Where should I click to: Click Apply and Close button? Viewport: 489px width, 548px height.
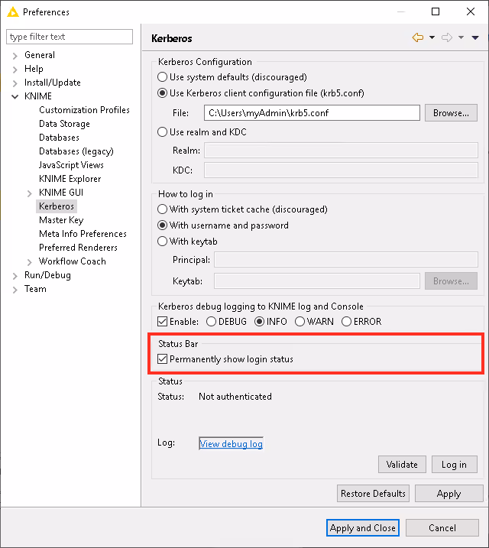click(363, 527)
